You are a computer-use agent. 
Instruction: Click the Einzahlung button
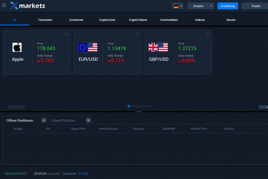(x=228, y=6)
